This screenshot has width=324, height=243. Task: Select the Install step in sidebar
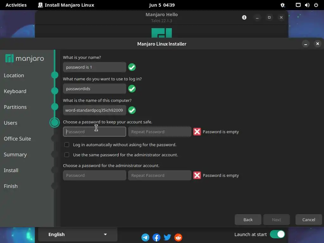(x=11, y=170)
